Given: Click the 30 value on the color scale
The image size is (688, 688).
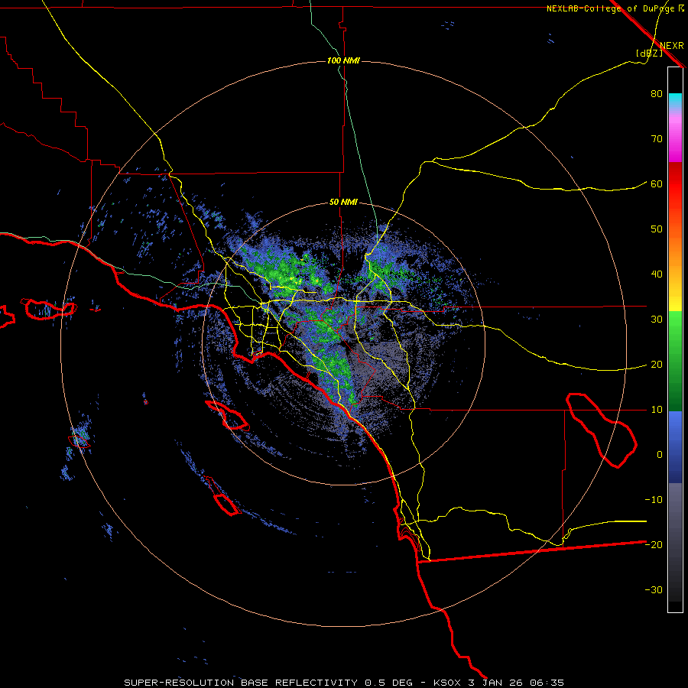Looking at the screenshot, I should pyautogui.click(x=657, y=320).
